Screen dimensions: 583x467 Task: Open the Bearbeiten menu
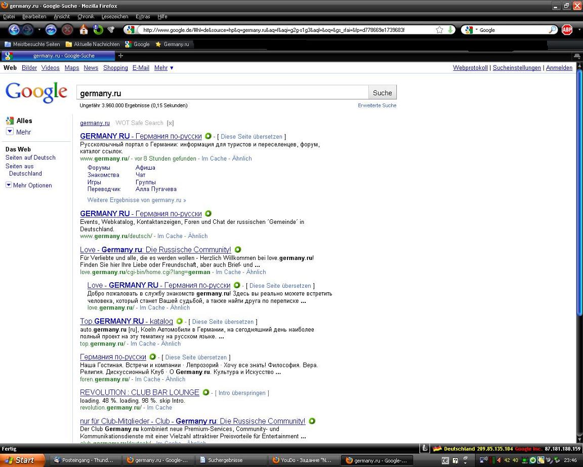click(x=34, y=16)
